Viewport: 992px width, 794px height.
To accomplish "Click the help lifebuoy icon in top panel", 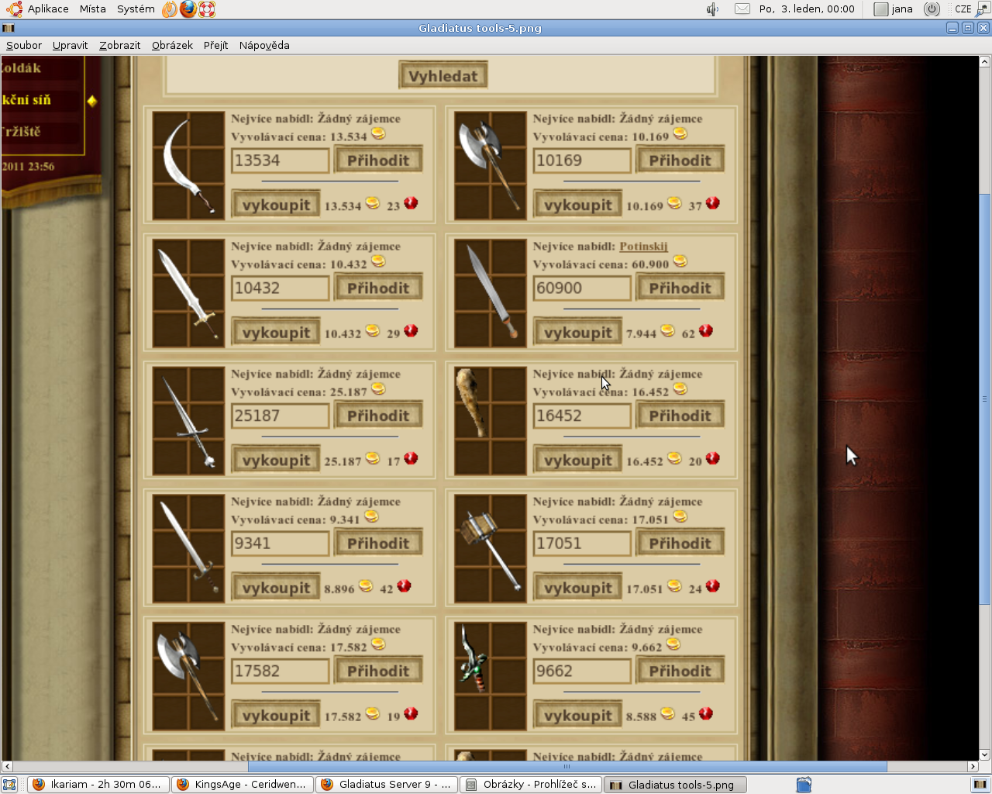I will click(x=207, y=9).
